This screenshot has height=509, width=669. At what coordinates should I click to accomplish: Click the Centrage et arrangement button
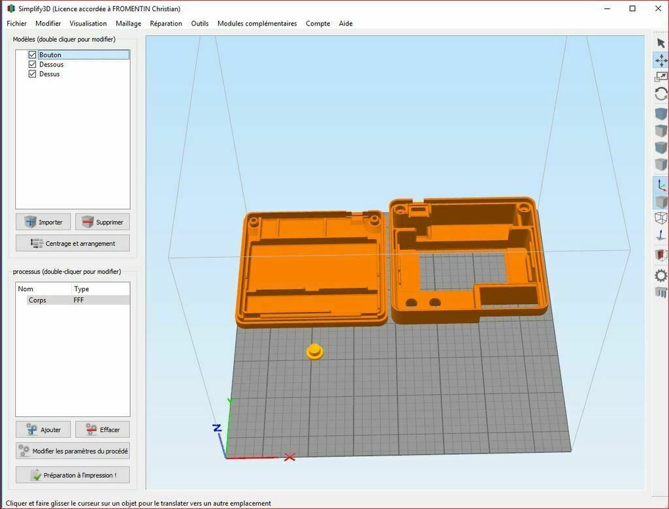[72, 243]
